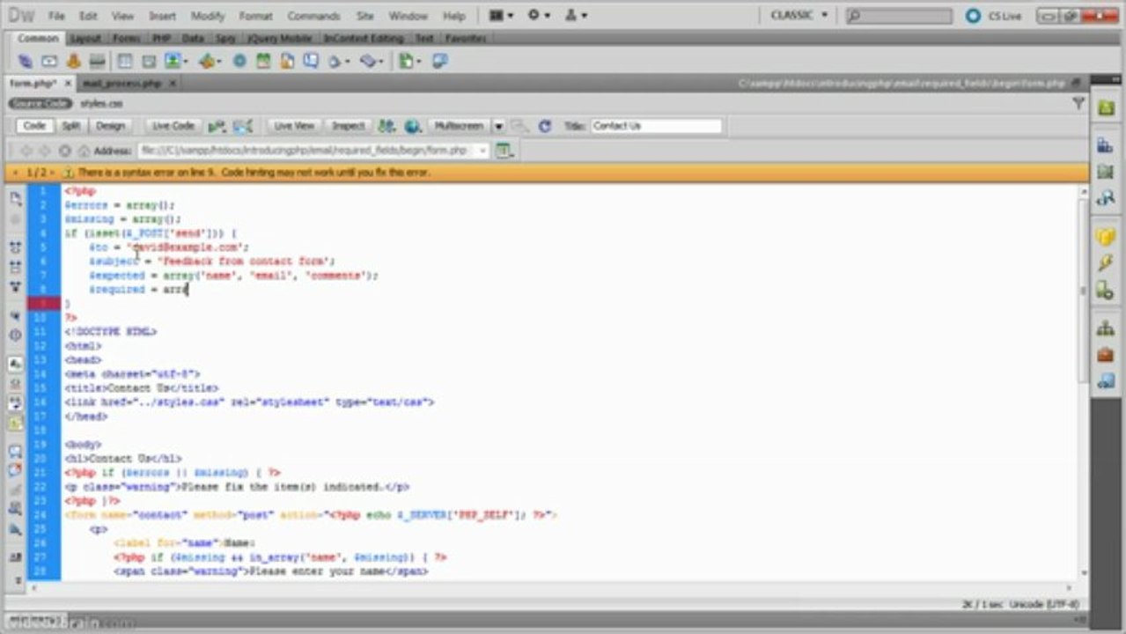The height and width of the screenshot is (634, 1126).
Task: Open the Extend Dreamweaver gear dropdown
Action: pyautogui.click(x=539, y=15)
